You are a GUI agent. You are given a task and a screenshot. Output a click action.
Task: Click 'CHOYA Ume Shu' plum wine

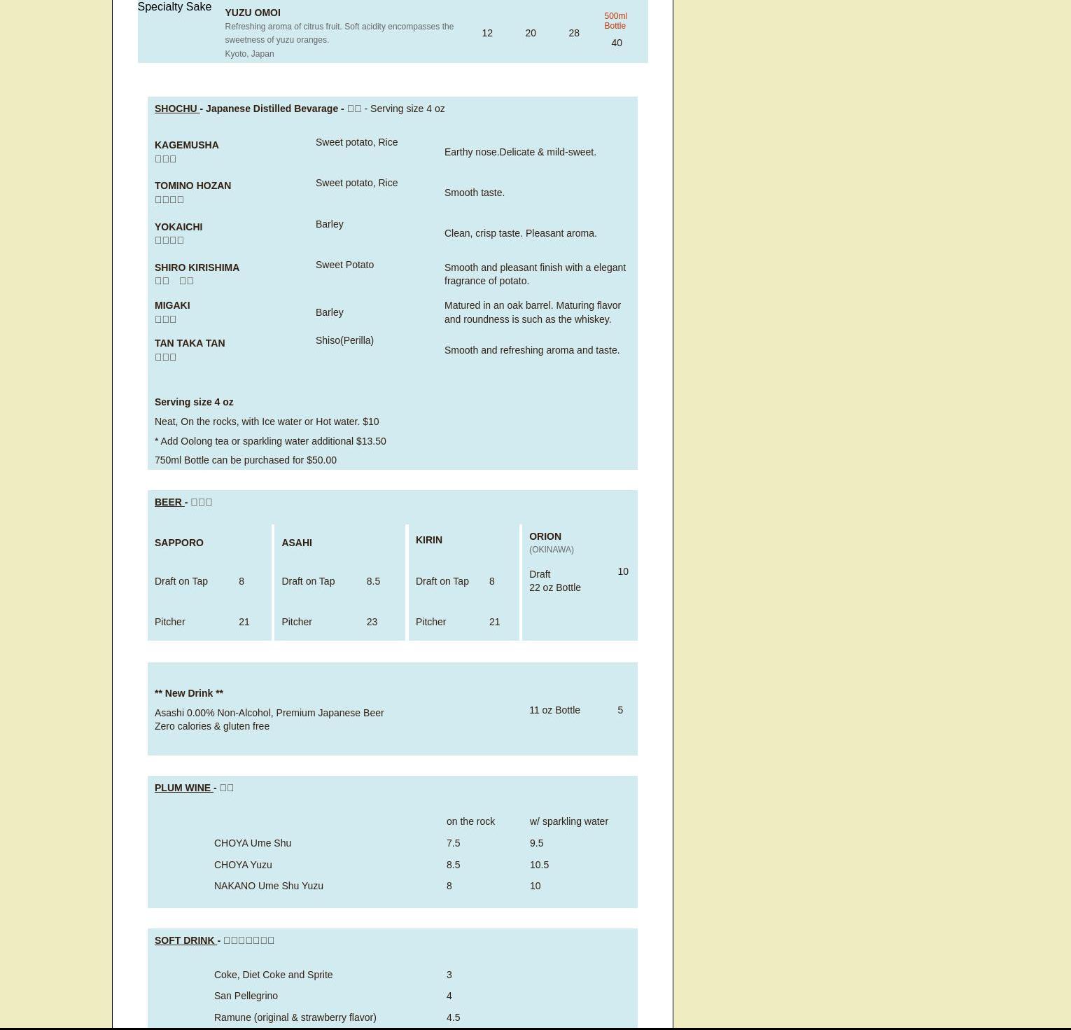click(x=253, y=843)
